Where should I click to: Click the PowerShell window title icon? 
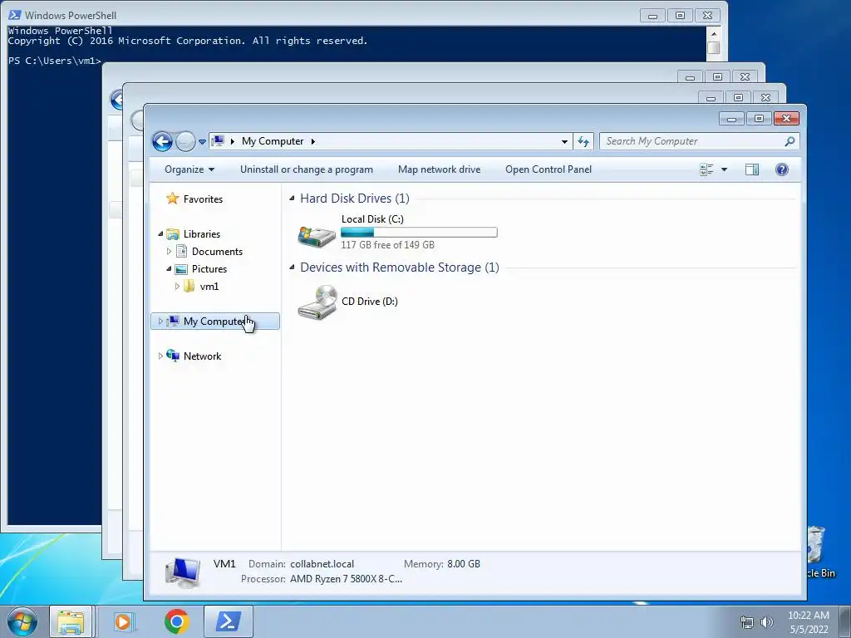15,15
